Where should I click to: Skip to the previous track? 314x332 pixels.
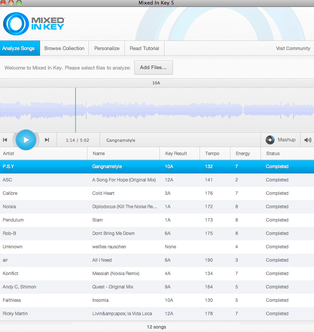click(x=5, y=140)
